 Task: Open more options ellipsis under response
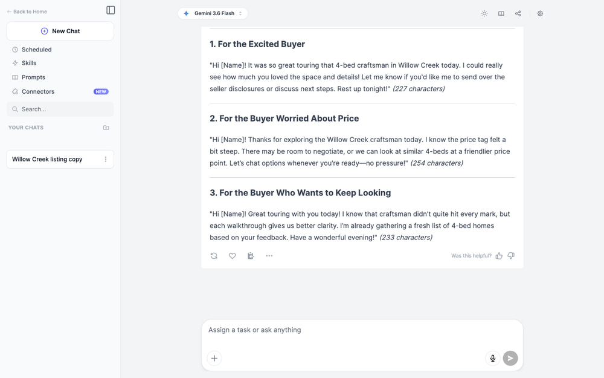(x=269, y=256)
